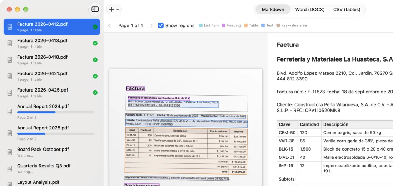The height and width of the screenshot is (186, 393).
Task: Click the Descripción column header in output
Action: pos(357,124)
